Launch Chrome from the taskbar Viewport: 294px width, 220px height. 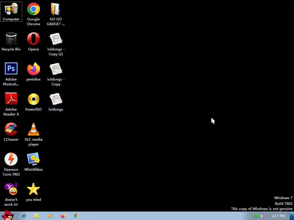[x=76, y=216]
